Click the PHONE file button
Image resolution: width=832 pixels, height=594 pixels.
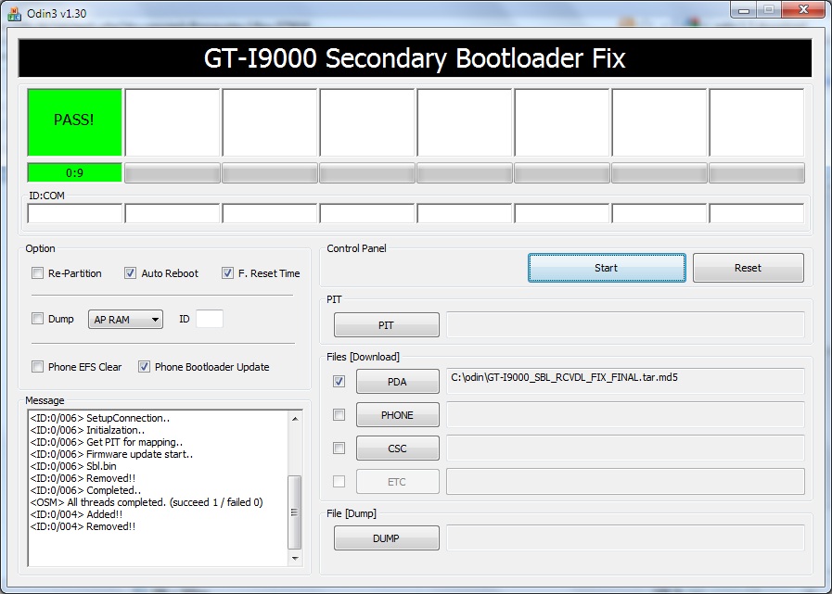click(397, 415)
